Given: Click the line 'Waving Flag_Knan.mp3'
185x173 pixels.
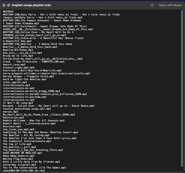Looking at the screenshot, I should coord(18,159).
